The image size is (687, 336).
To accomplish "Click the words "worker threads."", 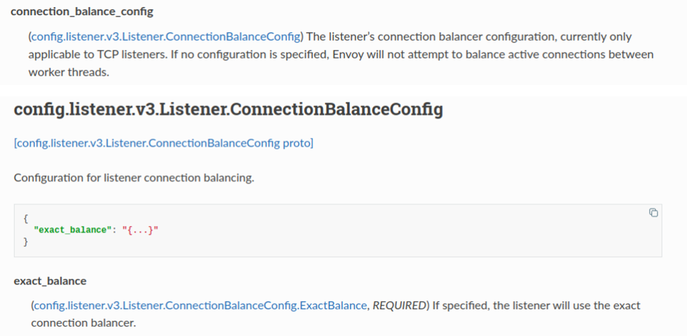I will tap(69, 72).
